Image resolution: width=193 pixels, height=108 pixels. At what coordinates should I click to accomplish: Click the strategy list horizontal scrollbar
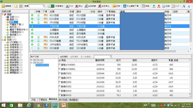[x=104, y=51]
